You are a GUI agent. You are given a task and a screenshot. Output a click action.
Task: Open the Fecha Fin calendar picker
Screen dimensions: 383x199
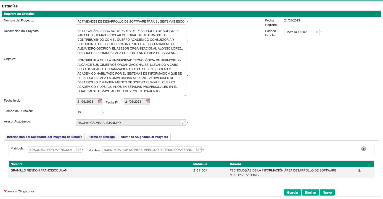(x=148, y=101)
